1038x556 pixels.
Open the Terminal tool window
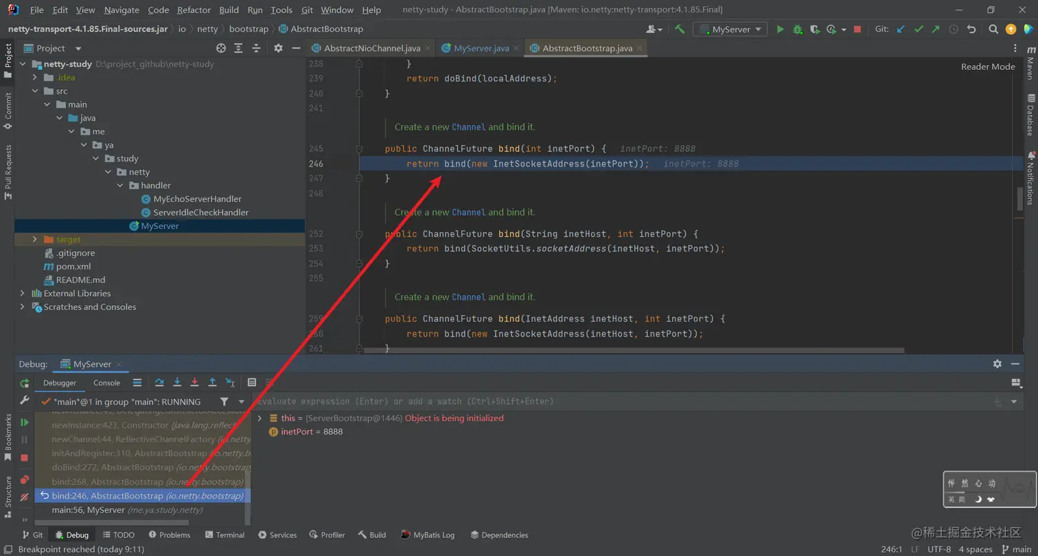point(224,535)
